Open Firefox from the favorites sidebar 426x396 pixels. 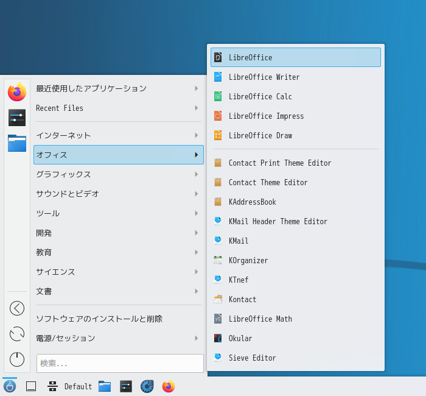pos(17,92)
